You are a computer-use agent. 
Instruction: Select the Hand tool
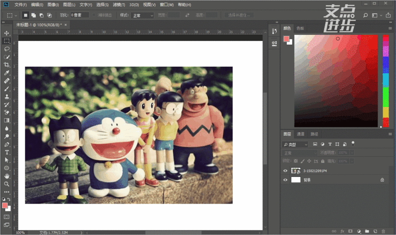7,176
